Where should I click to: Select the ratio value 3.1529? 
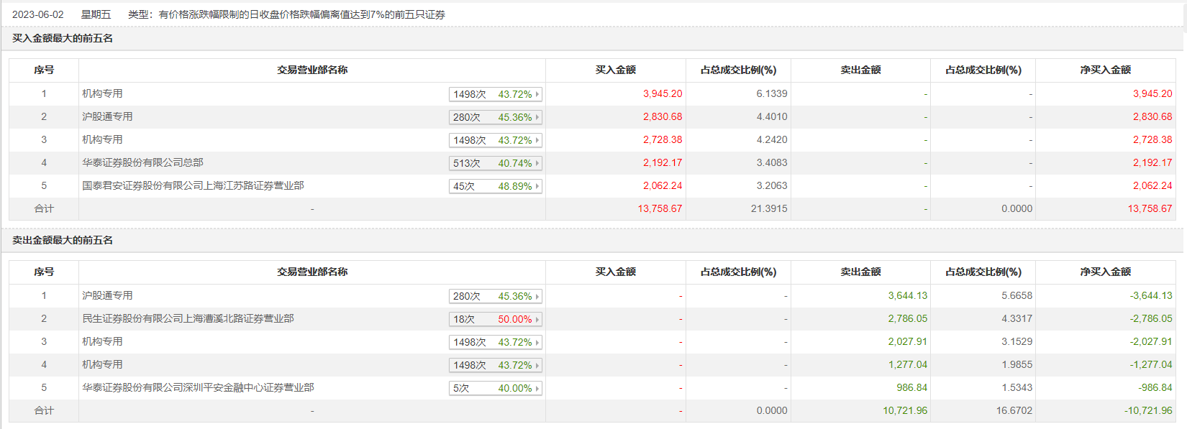click(x=1017, y=341)
